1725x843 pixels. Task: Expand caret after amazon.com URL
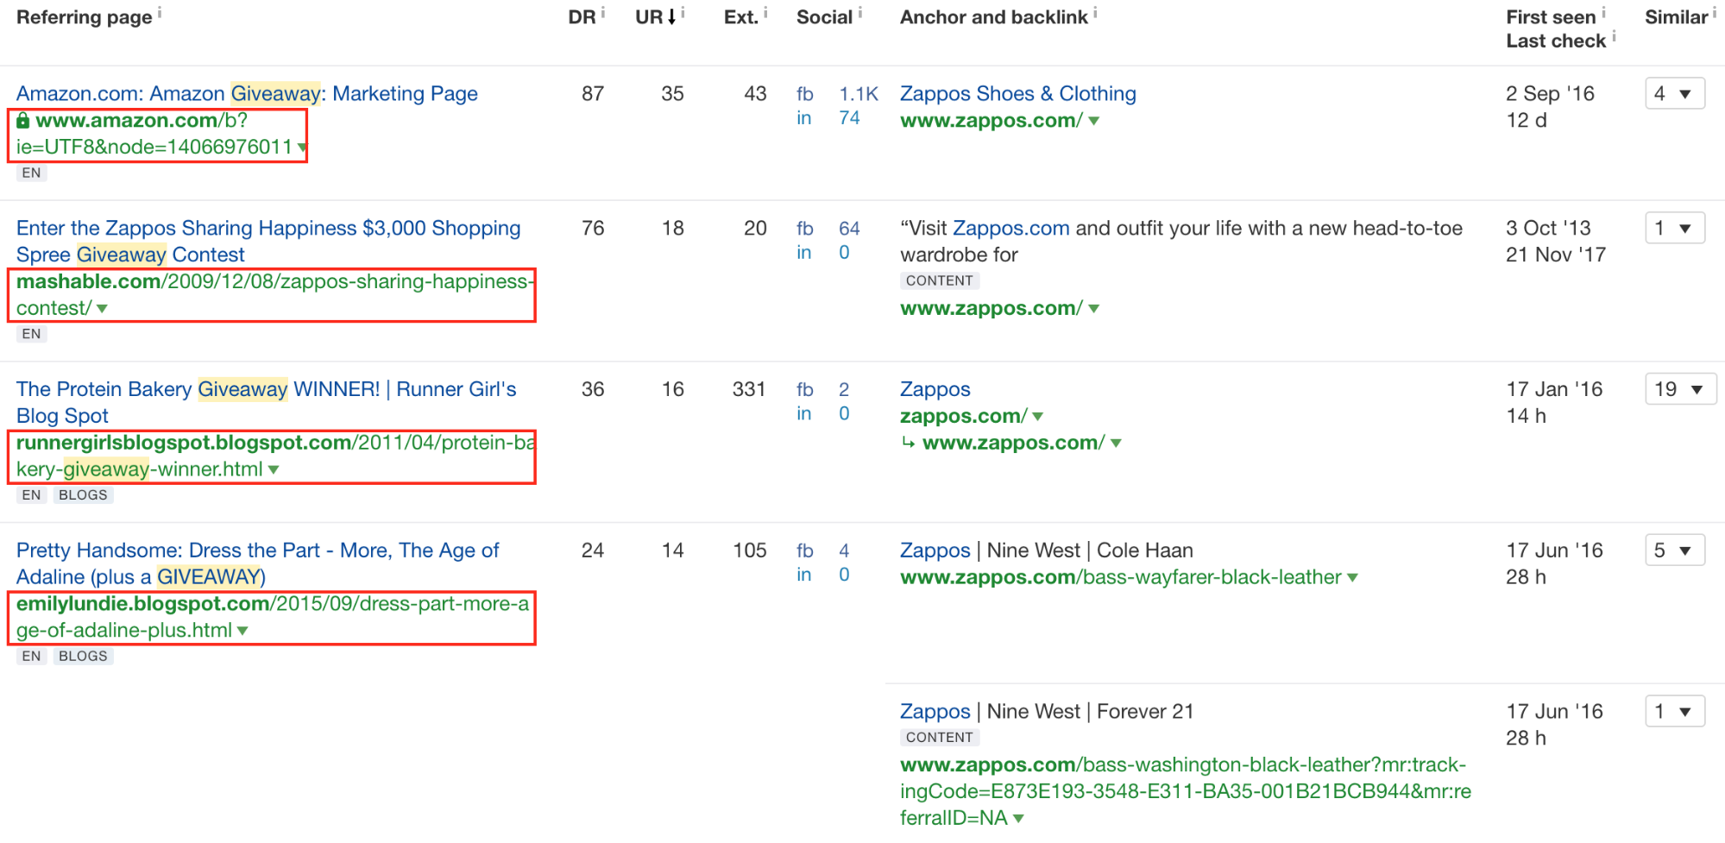[x=301, y=148]
